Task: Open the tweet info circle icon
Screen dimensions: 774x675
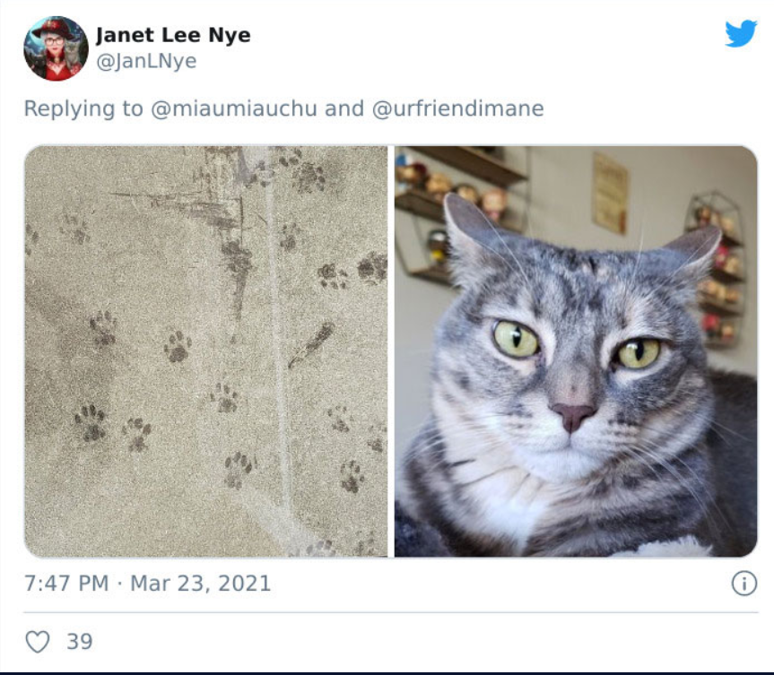Action: pyautogui.click(x=744, y=584)
